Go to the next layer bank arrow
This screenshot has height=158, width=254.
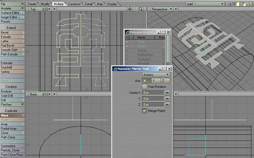[x=231, y=4]
